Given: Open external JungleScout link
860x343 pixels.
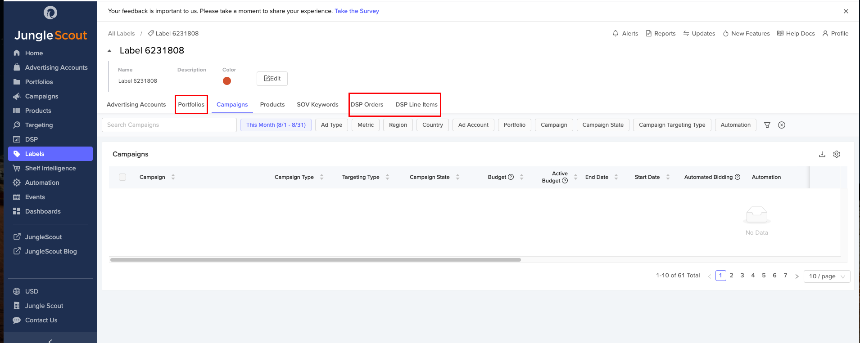Looking at the screenshot, I should [43, 237].
